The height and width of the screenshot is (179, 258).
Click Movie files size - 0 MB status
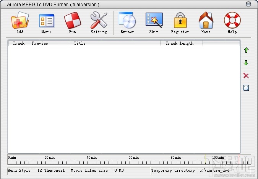(97, 171)
